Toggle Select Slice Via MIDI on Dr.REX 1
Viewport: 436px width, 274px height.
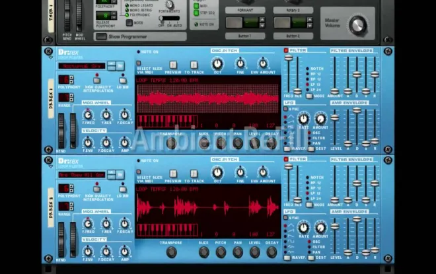(x=139, y=63)
